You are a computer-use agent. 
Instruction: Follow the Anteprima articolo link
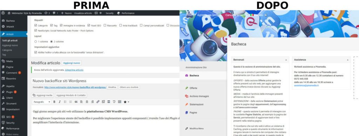[x=74, y=70]
